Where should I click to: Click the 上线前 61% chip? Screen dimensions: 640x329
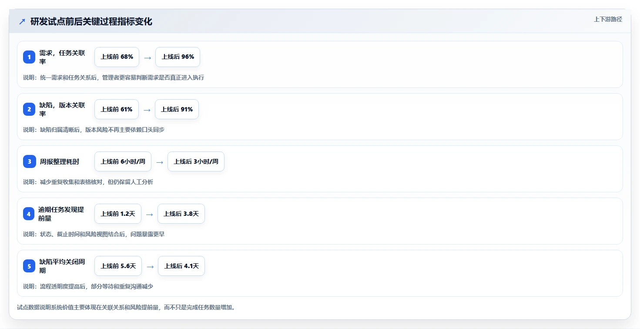pos(117,109)
